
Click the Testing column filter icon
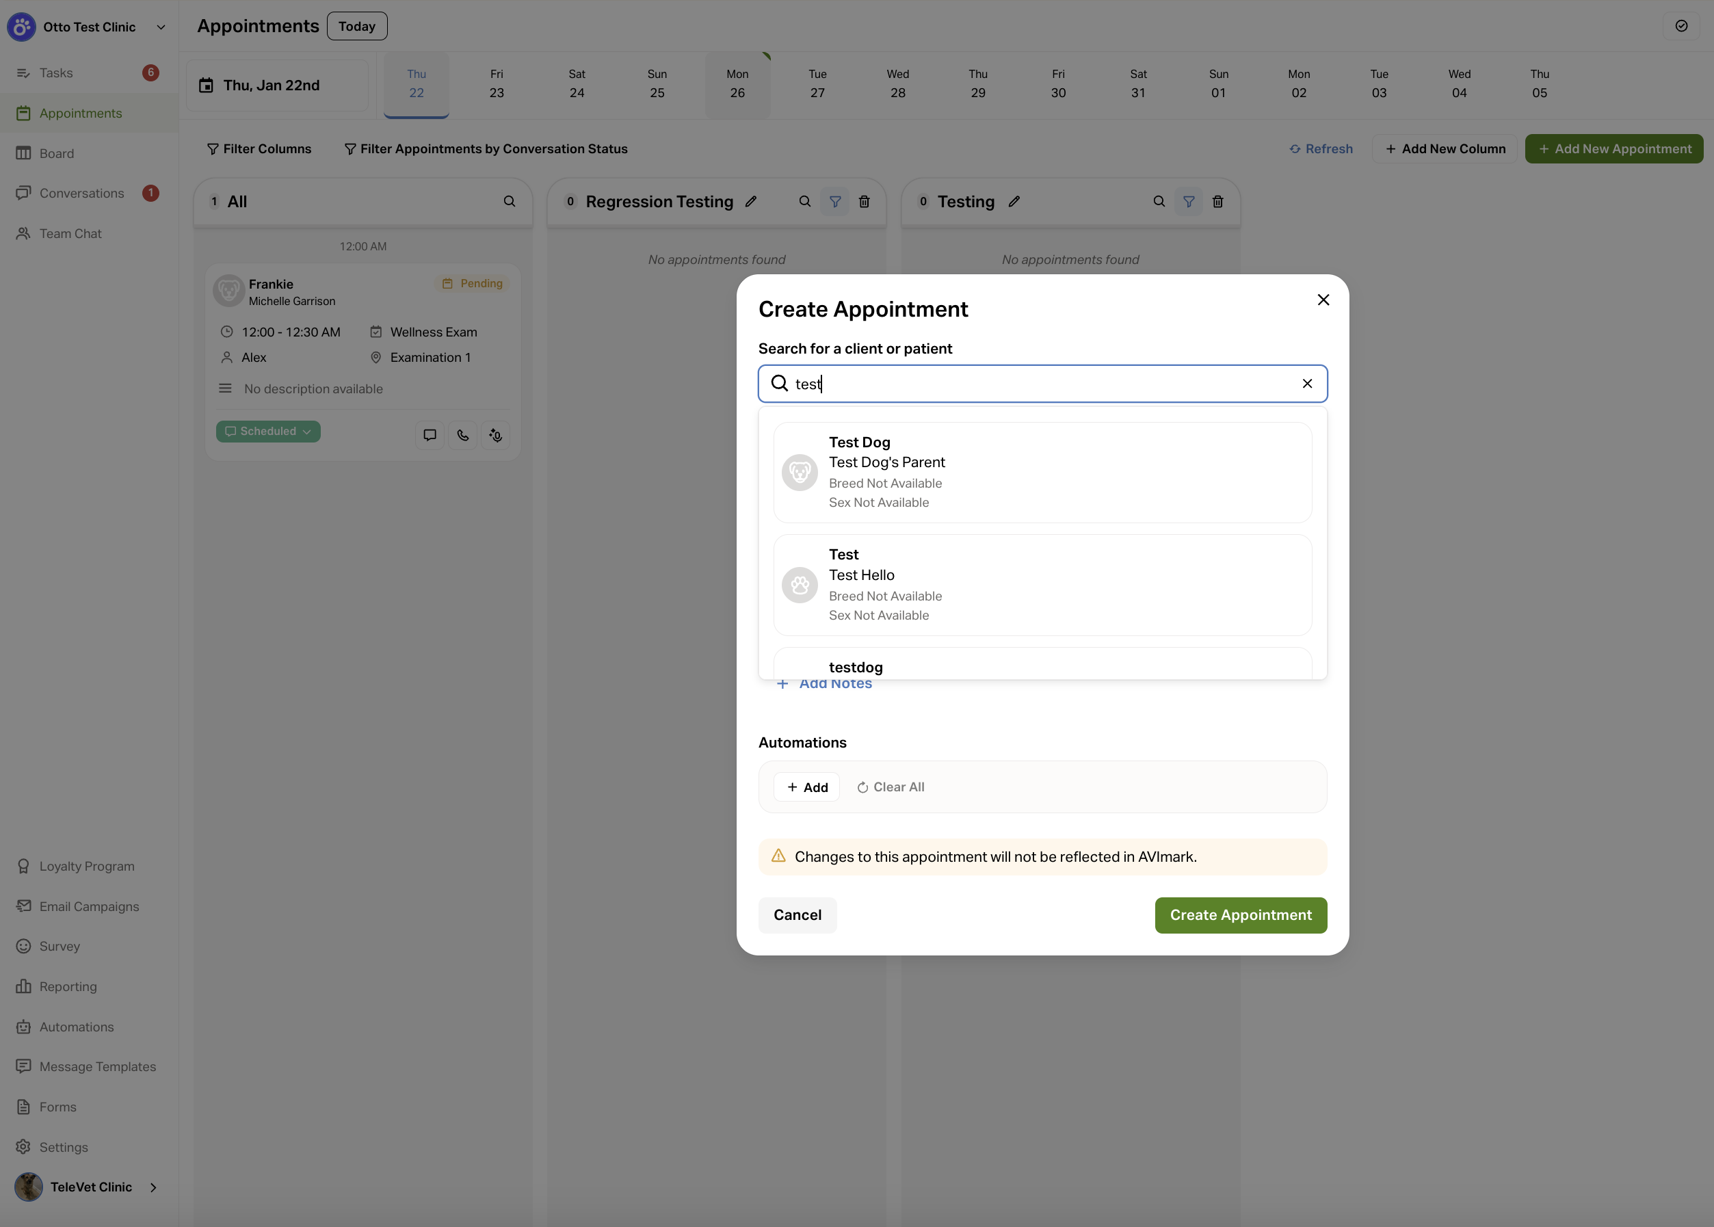[x=1188, y=202]
